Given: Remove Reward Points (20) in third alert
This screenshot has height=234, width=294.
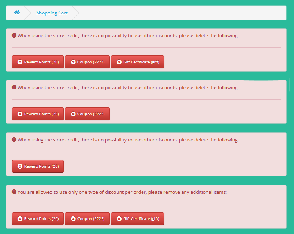Looking at the screenshot, I should click(x=38, y=166).
